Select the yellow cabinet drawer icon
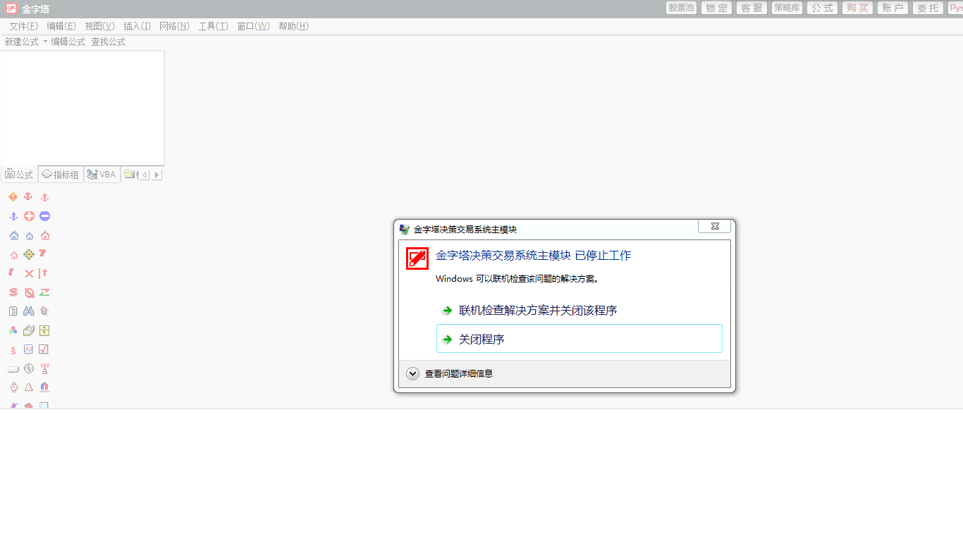Viewport: 963px width, 536px height. click(44, 330)
